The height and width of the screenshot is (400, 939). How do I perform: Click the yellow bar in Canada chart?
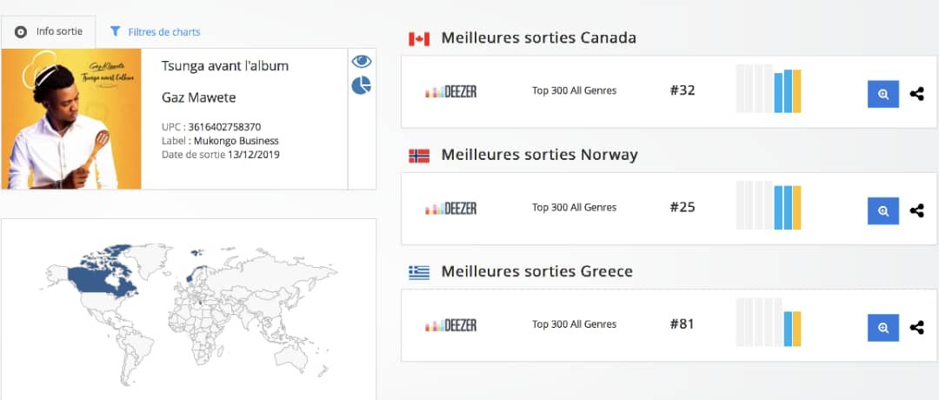796,91
